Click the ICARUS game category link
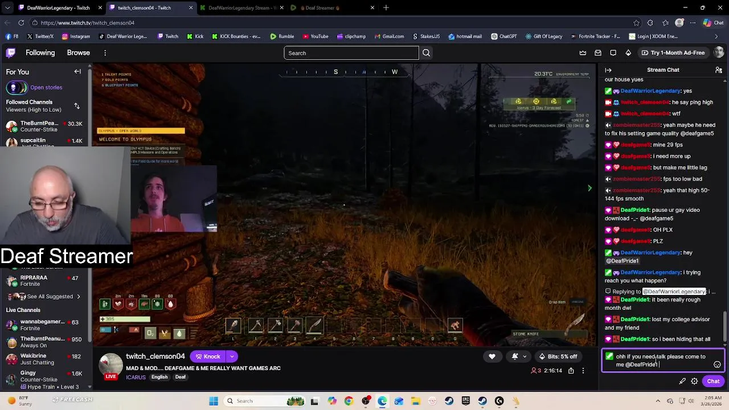The image size is (729, 410). 136,377
